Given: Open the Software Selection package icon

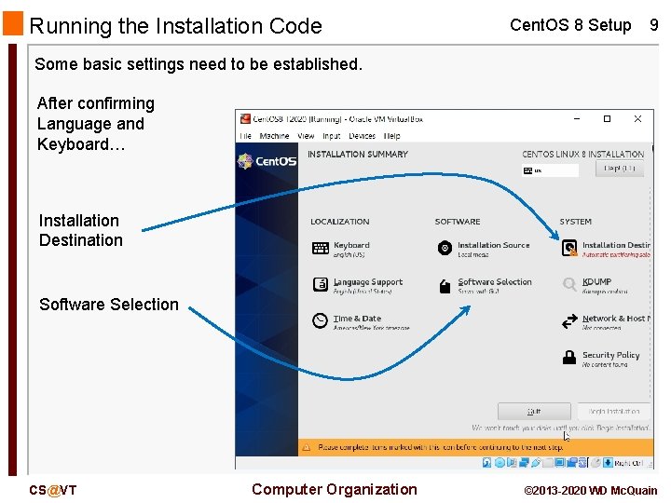Looking at the screenshot, I should point(445,286).
